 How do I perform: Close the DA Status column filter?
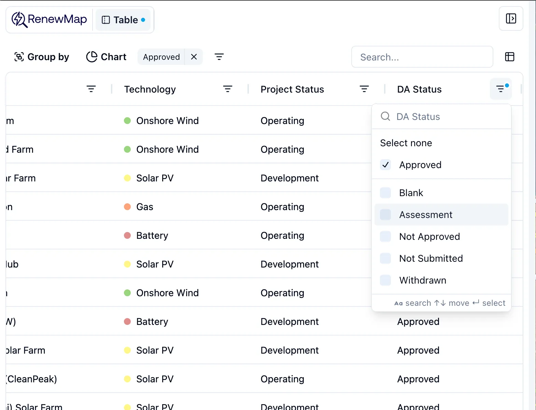pyautogui.click(x=501, y=89)
